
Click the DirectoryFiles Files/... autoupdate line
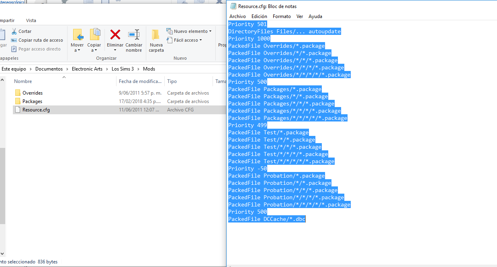click(x=284, y=32)
